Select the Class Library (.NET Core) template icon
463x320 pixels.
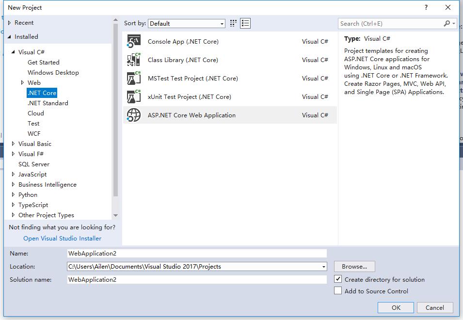[134, 60]
